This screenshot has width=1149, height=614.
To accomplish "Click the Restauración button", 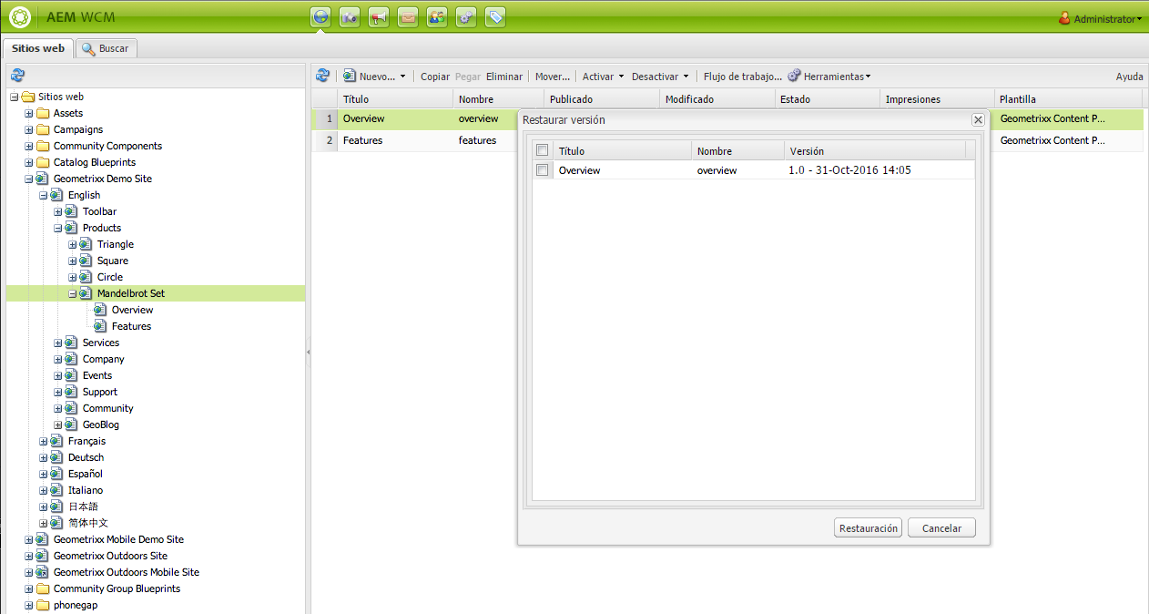I will [x=868, y=528].
